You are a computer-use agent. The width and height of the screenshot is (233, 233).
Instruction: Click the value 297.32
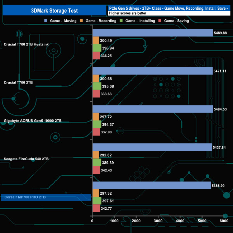coord(106,193)
